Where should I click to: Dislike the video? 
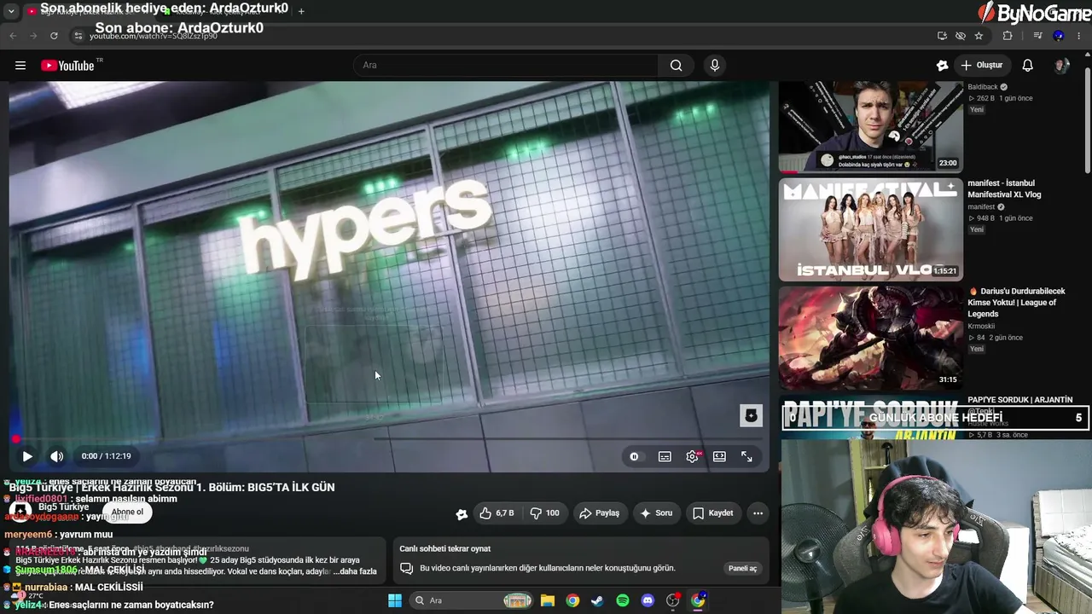click(544, 513)
